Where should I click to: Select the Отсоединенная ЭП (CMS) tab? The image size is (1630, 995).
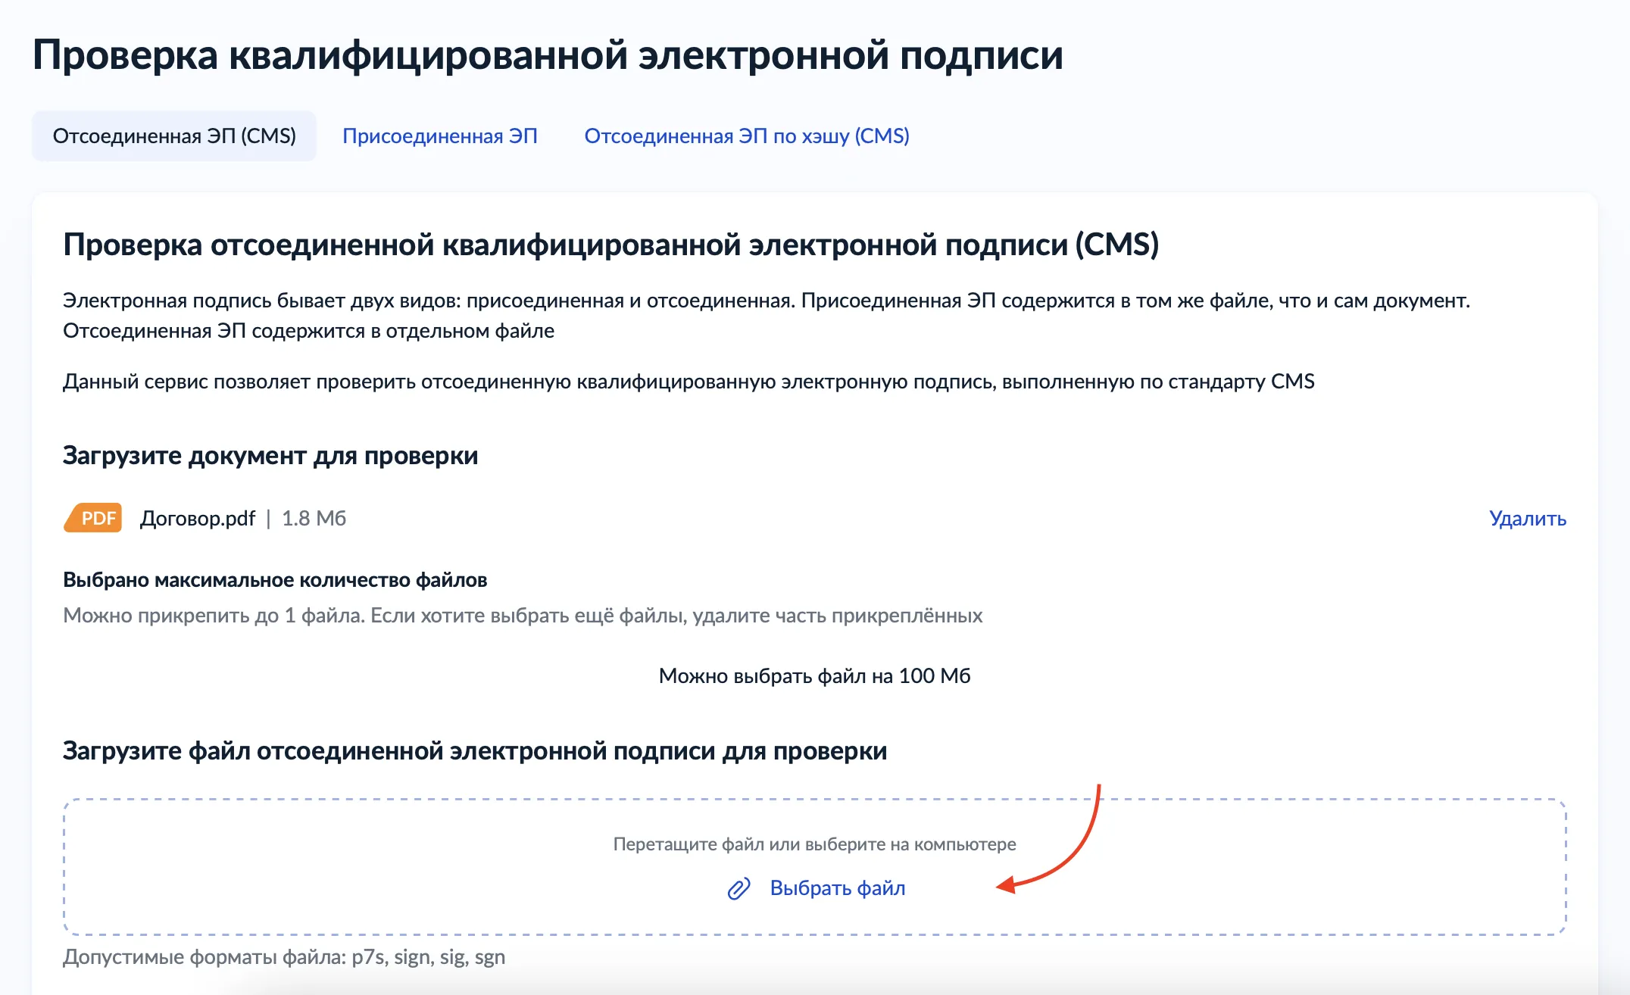point(174,136)
